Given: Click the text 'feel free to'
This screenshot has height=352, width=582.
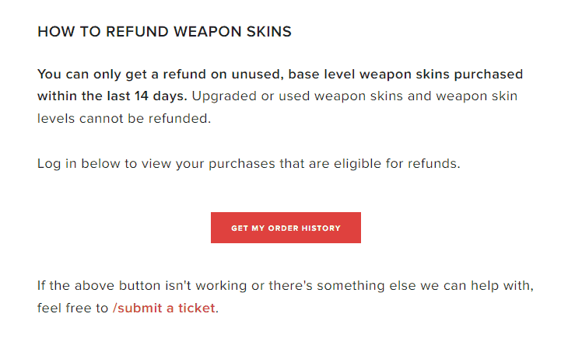Looking at the screenshot, I should pos(73,308).
